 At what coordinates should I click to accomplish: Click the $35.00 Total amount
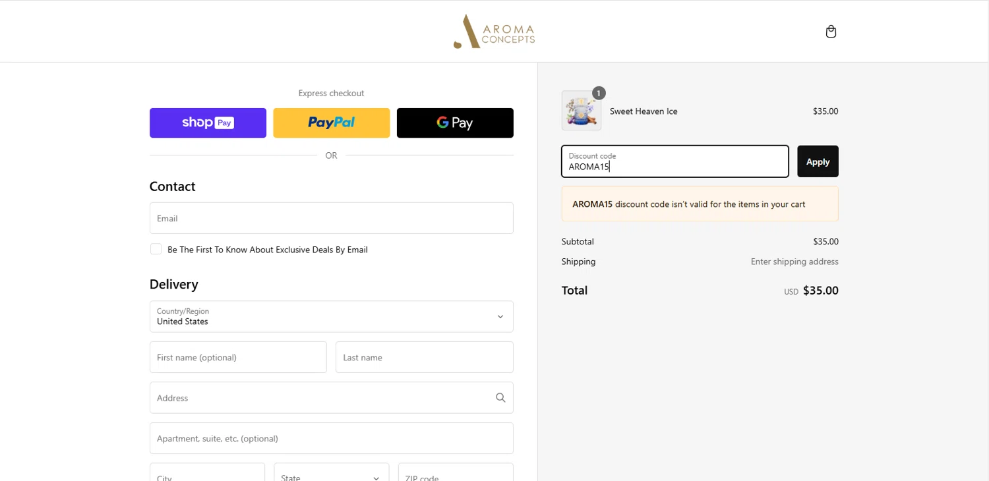click(821, 291)
